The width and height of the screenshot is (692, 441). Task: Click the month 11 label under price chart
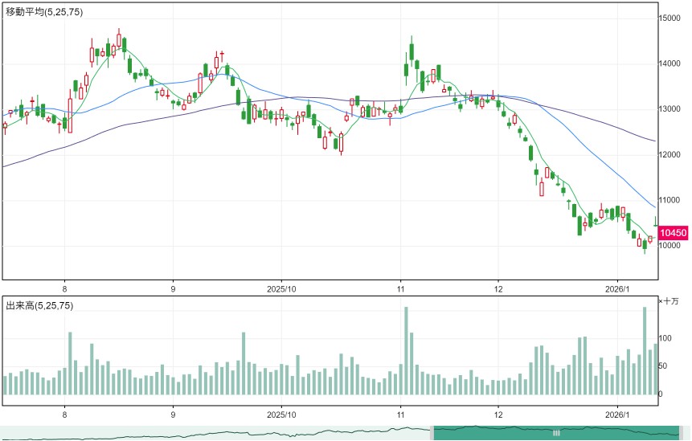tap(401, 289)
